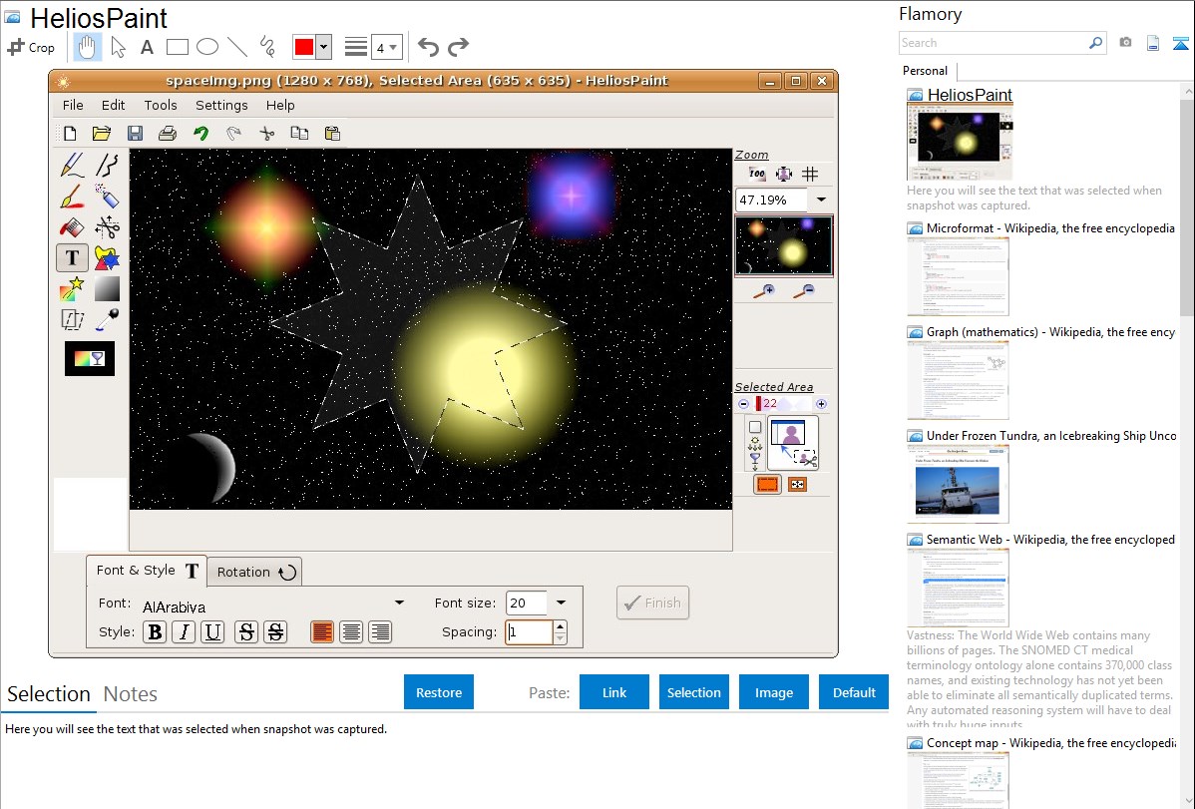Screen dimensions: 1195x809
Task: Select the scissors selection tool
Action: (x=107, y=227)
